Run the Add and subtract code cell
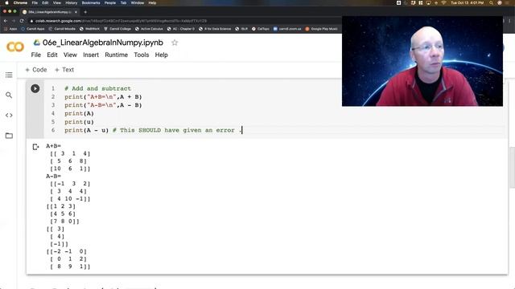 pyautogui.click(x=35, y=88)
